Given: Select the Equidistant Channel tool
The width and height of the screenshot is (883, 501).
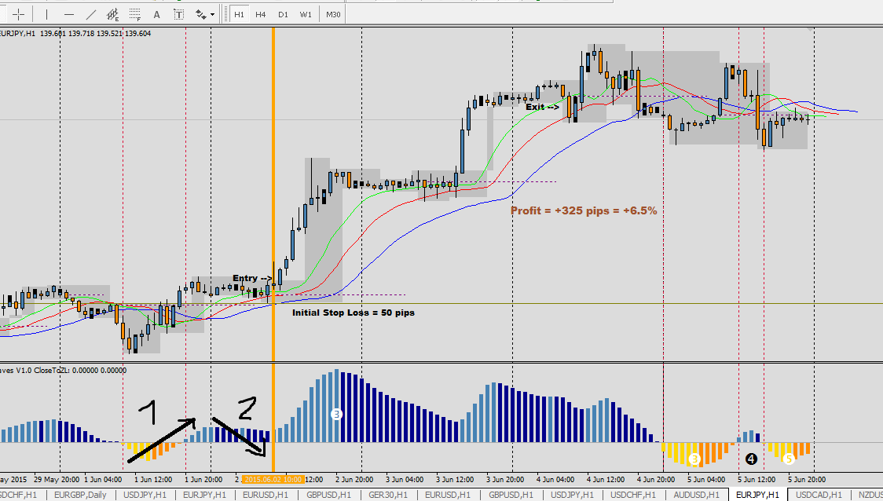Looking at the screenshot, I should click(x=112, y=15).
